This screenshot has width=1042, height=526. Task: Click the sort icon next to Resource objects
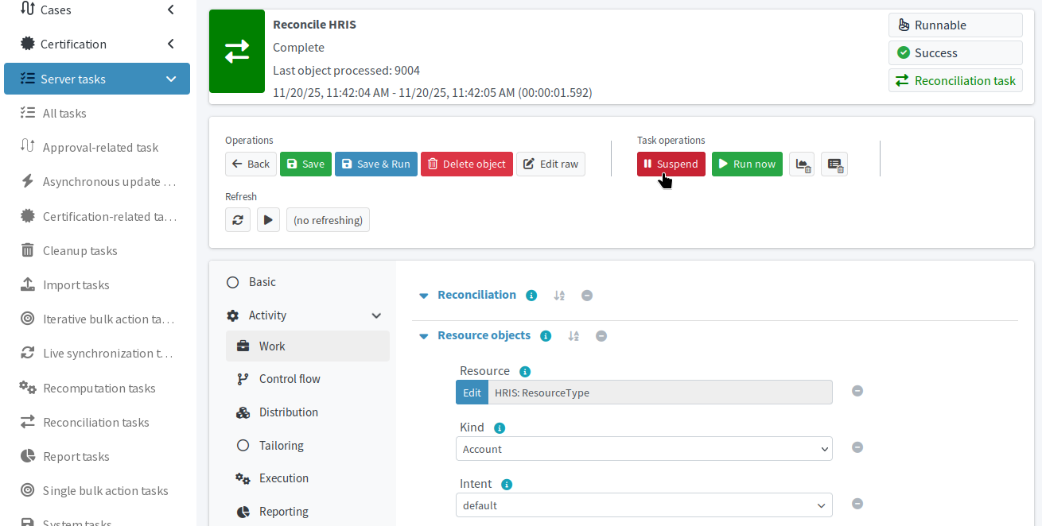point(573,335)
